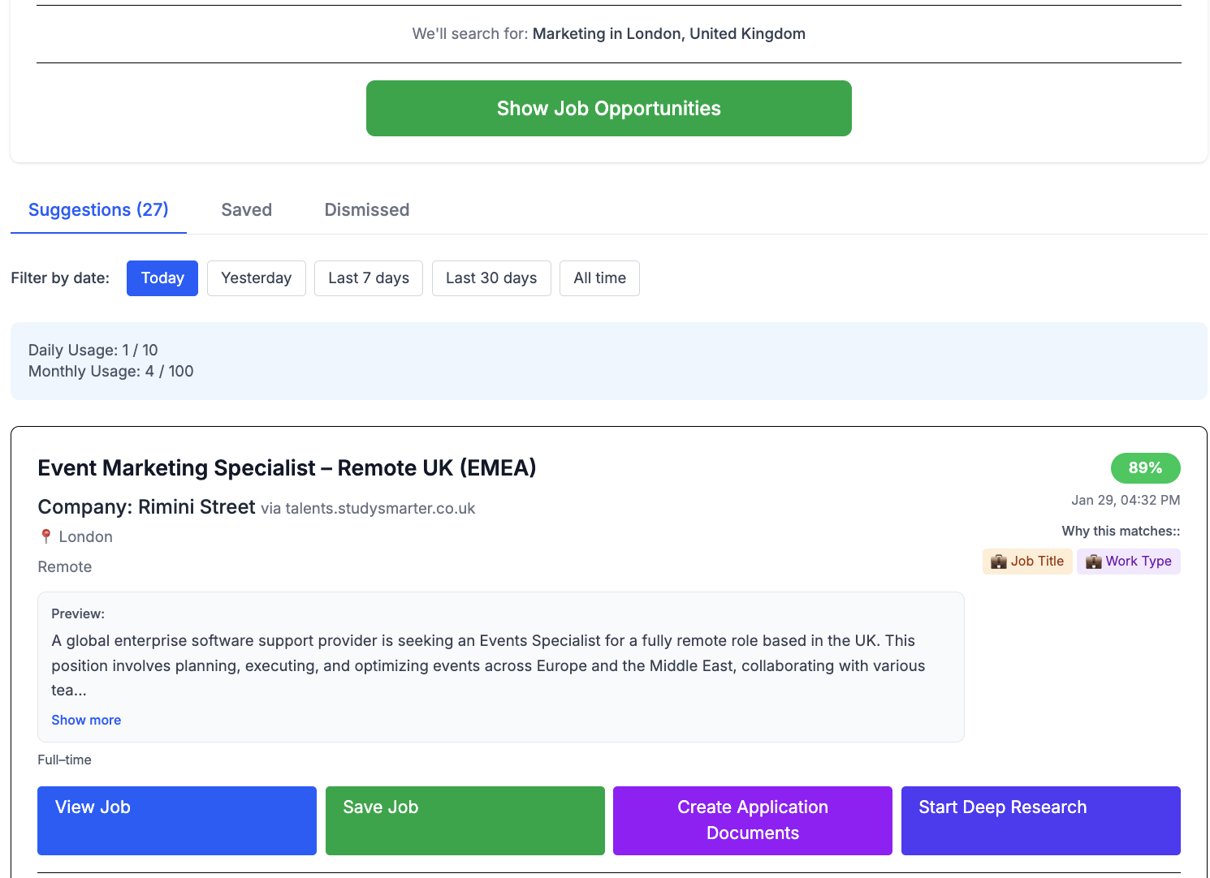Apply the Last 30 days filter
Image resolution: width=1210 pixels, height=878 pixels.
tap(490, 278)
